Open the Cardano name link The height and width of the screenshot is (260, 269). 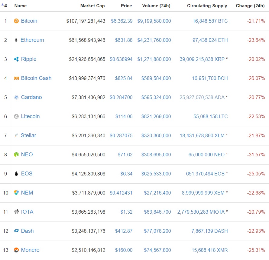[x=31, y=97]
